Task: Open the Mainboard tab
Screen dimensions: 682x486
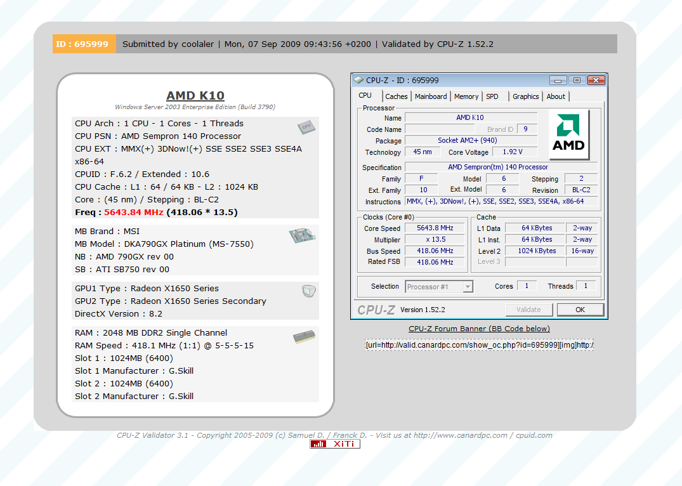Action: [x=431, y=96]
